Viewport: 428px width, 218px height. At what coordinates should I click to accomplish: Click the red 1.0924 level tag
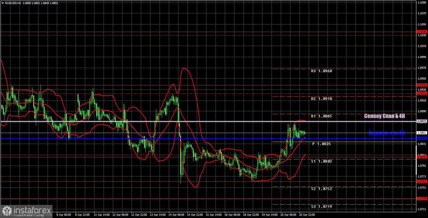(x=422, y=93)
